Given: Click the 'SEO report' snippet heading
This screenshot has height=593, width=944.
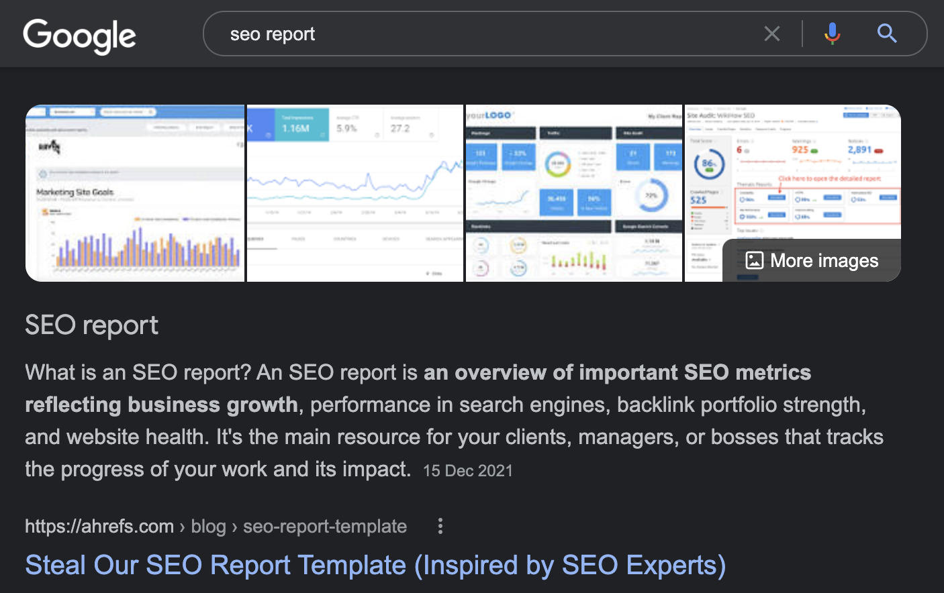Looking at the screenshot, I should pyautogui.click(x=91, y=325).
